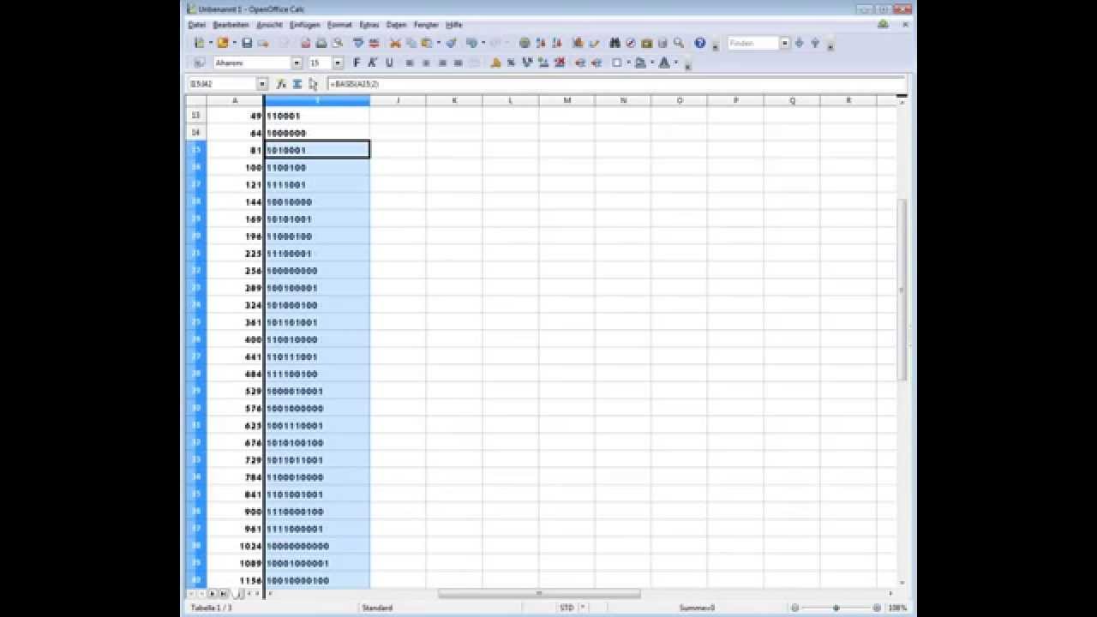Align cell contents left
Image resolution: width=1097 pixels, height=617 pixels.
click(x=409, y=63)
